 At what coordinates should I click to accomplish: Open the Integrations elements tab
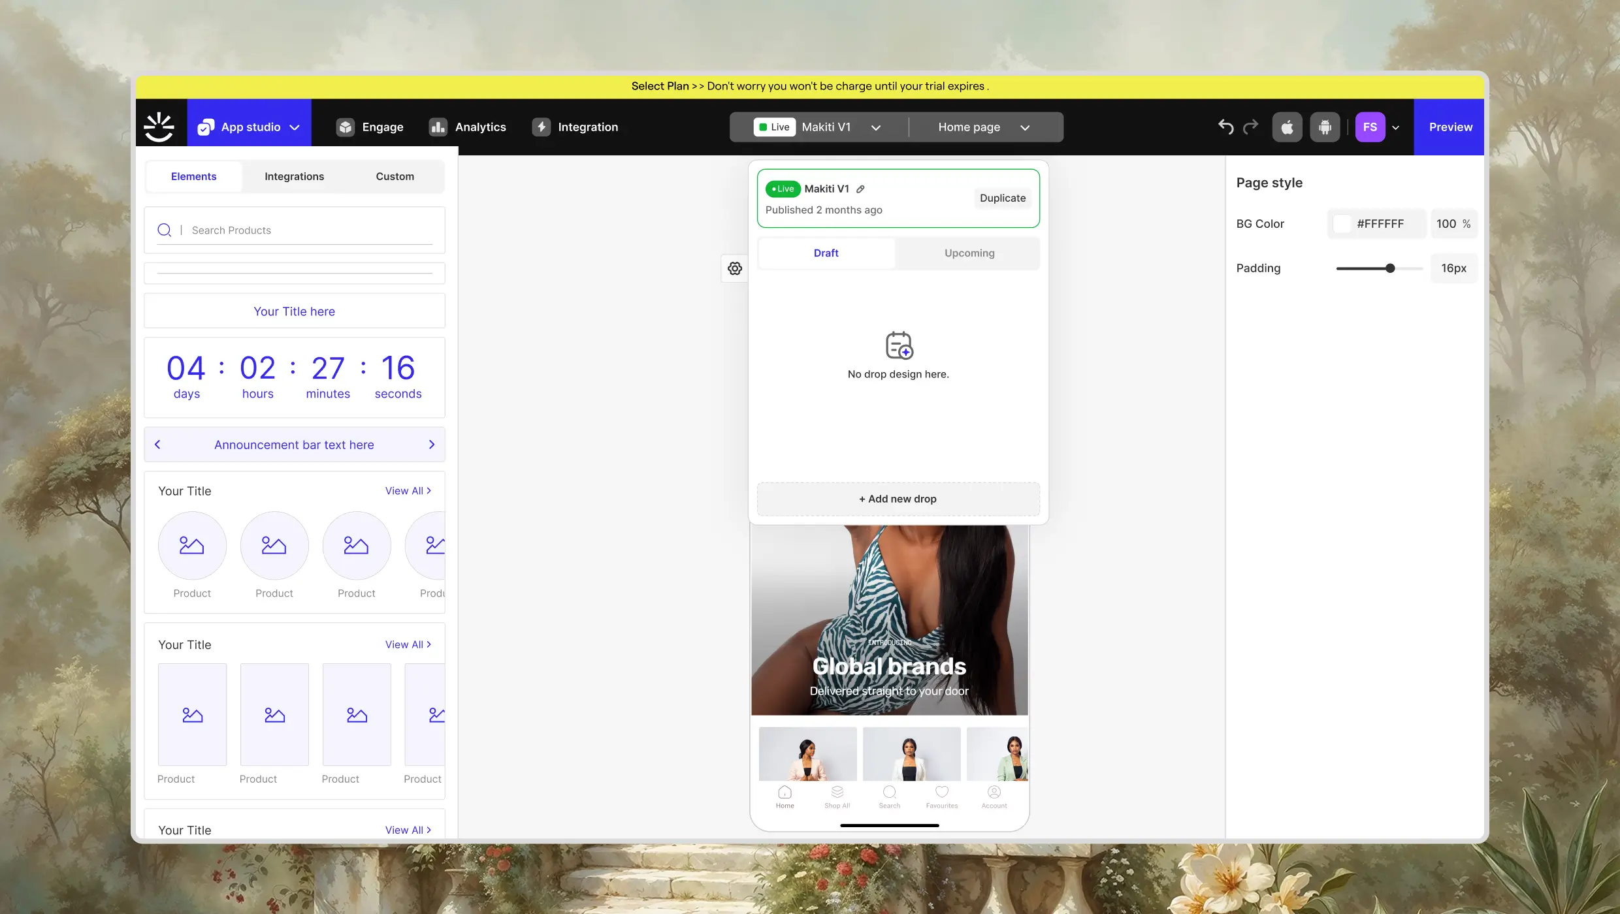[x=294, y=176]
